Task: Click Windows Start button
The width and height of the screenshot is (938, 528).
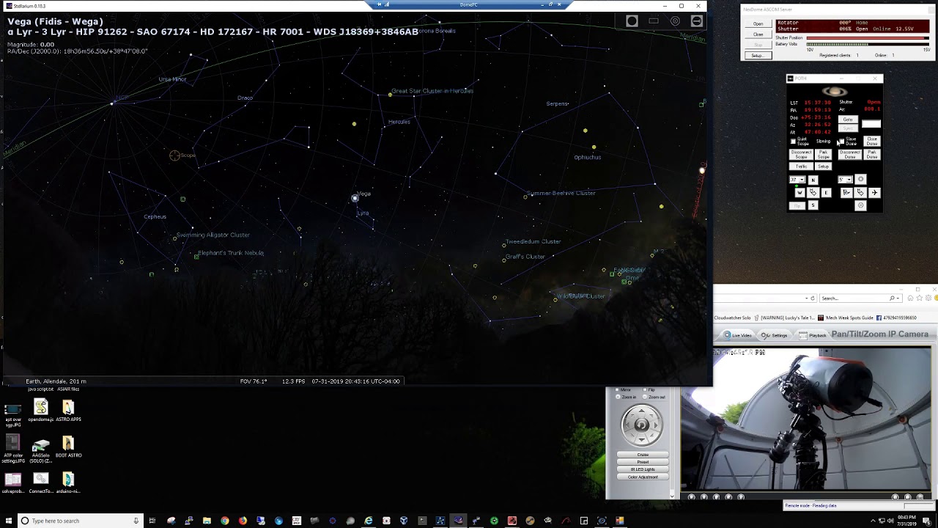Action: (8, 521)
